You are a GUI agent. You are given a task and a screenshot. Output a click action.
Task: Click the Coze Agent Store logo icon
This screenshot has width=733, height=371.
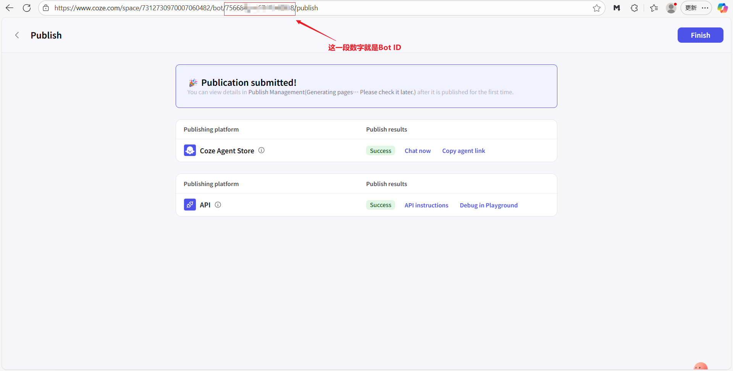coord(190,150)
